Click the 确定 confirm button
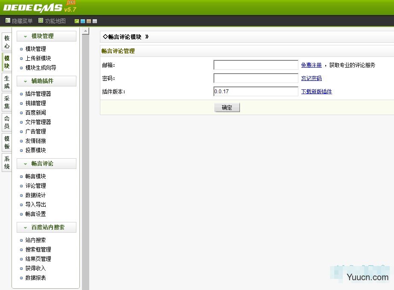 (x=227, y=107)
